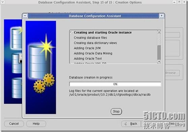Select 'Creating and starting Oracle instance' step

tap(103, 33)
